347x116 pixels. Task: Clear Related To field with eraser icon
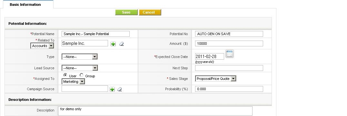(x=122, y=44)
